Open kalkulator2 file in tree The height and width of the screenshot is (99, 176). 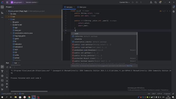coord(19,47)
